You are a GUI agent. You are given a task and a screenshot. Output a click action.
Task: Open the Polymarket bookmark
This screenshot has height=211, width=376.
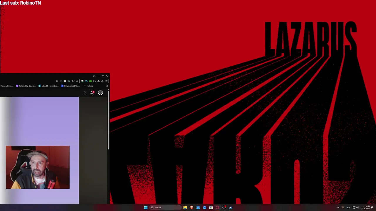[x=70, y=86]
